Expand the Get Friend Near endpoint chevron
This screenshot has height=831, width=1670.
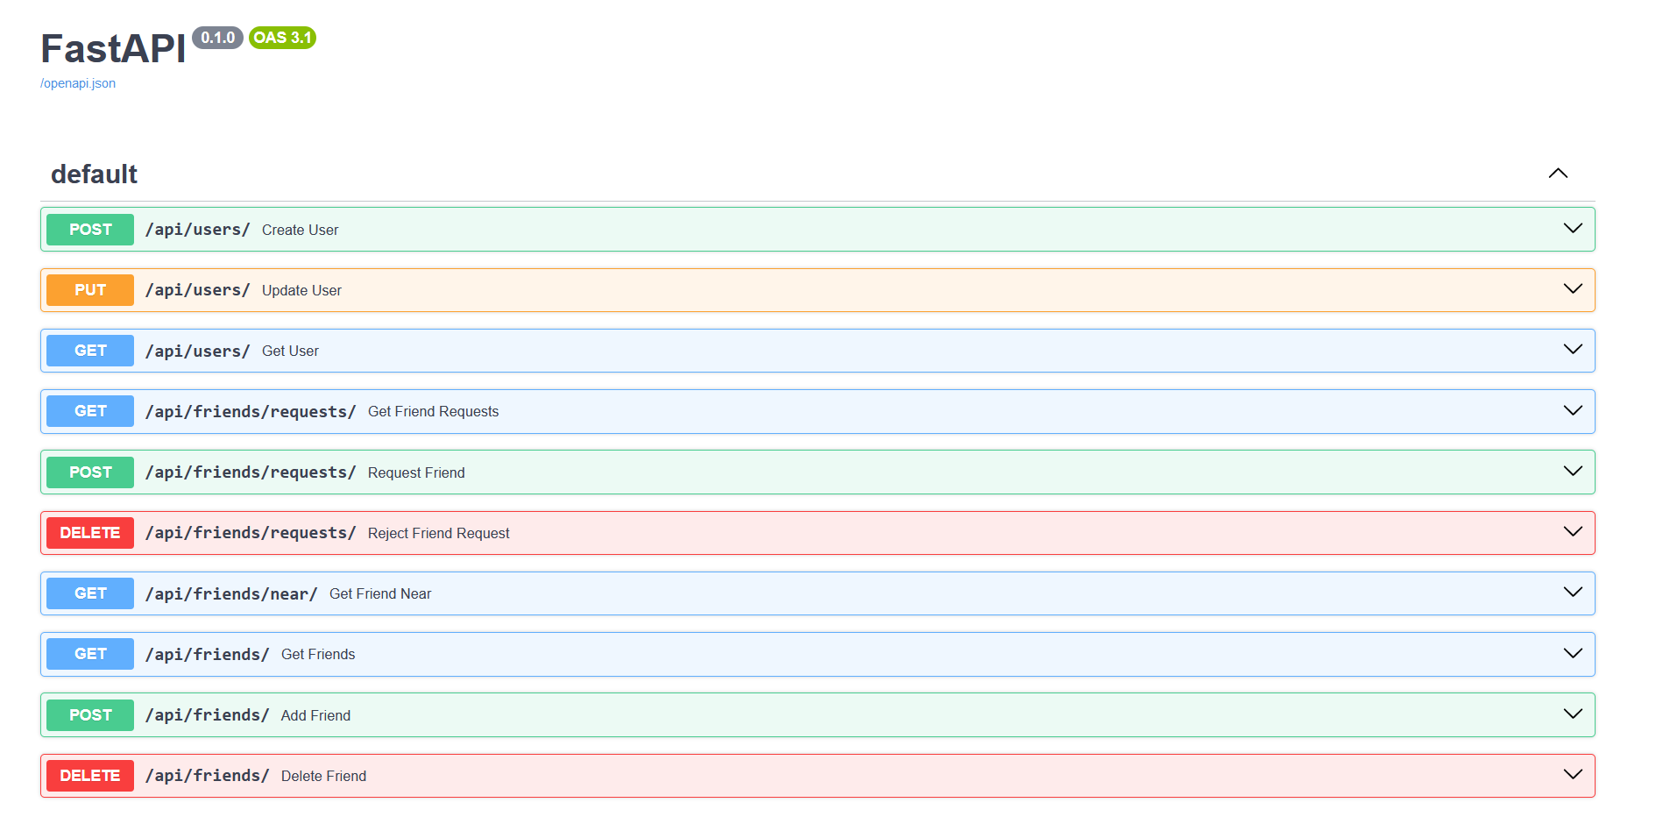coord(1573,593)
